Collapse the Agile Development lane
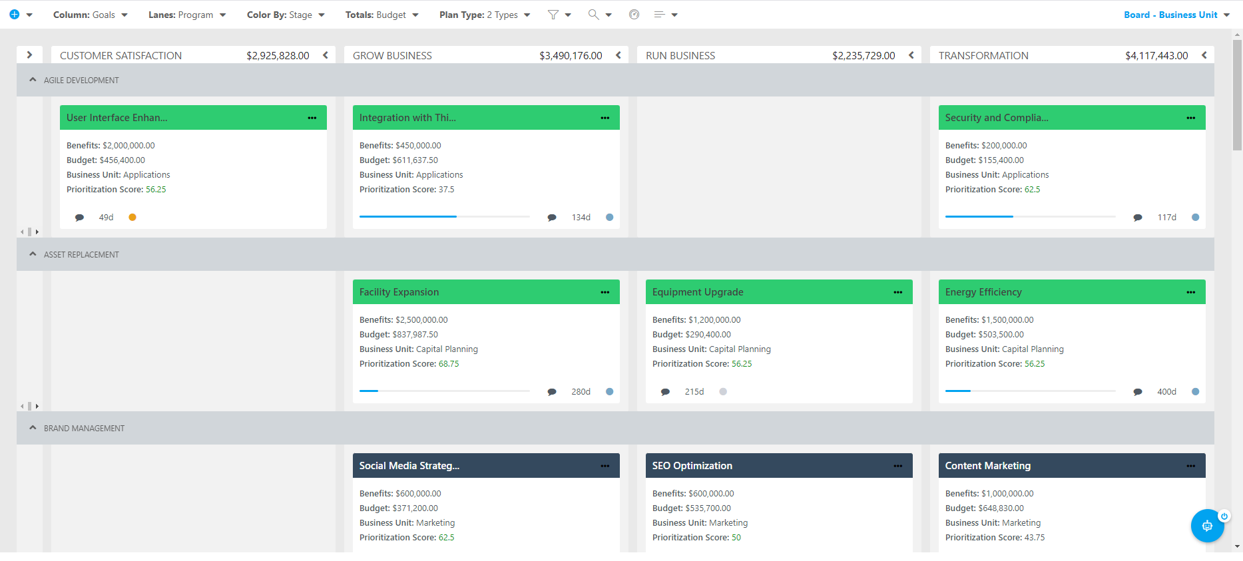1243x561 pixels. [x=33, y=80]
